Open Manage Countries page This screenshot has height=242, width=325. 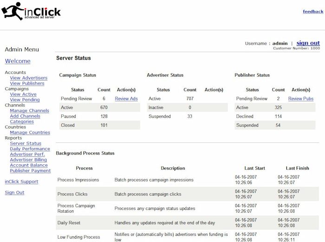[30, 133]
